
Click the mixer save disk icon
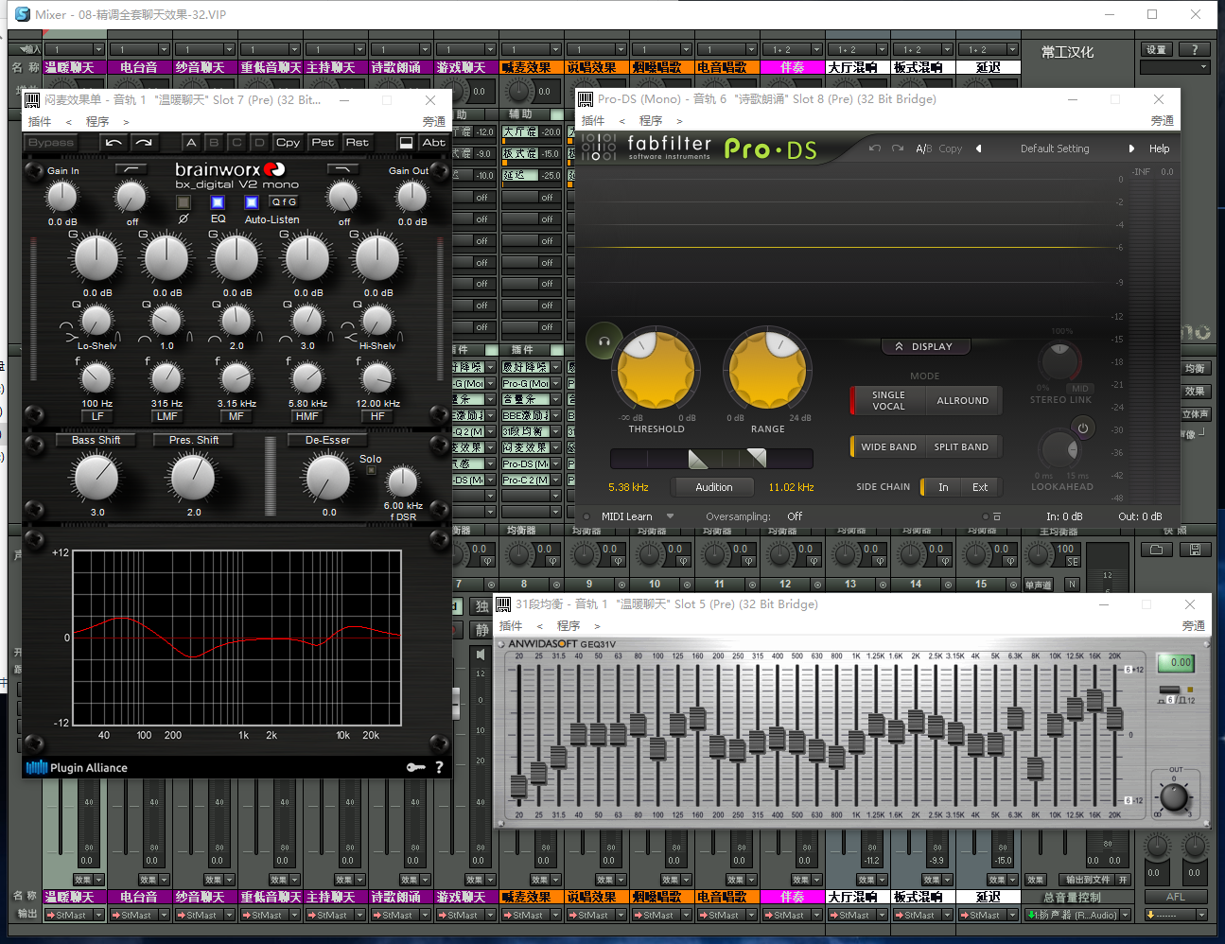pyautogui.click(x=1195, y=550)
